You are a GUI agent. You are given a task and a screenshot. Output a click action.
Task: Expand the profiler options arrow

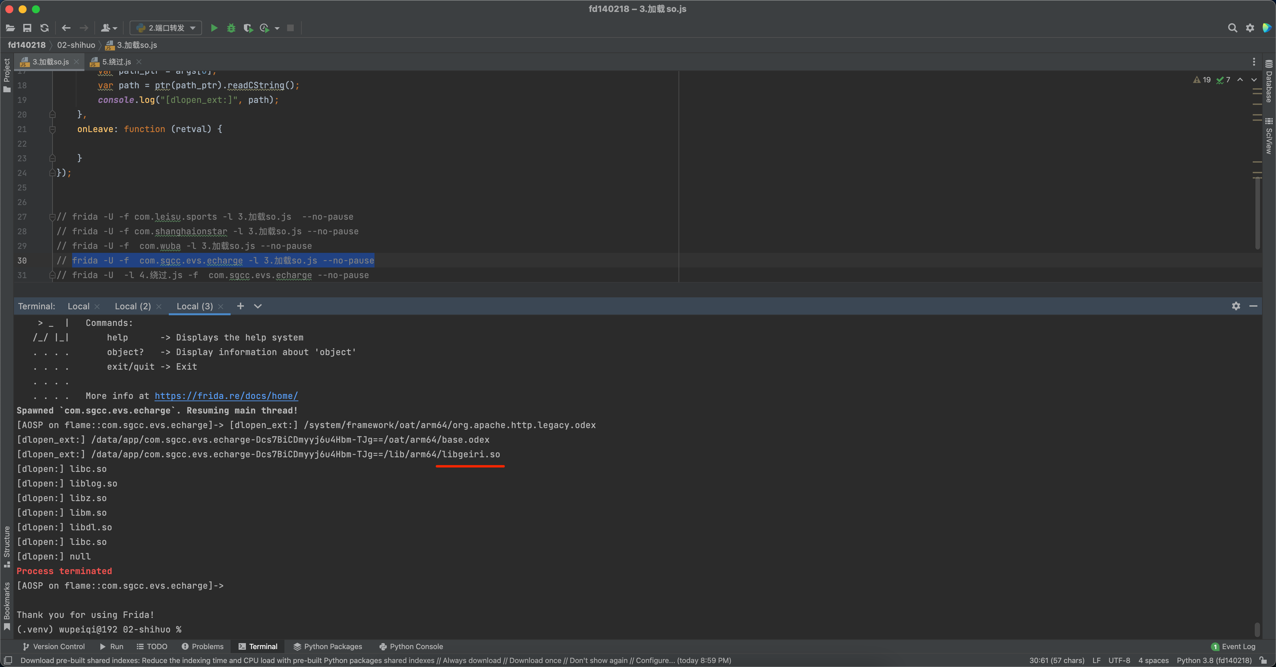(x=277, y=28)
